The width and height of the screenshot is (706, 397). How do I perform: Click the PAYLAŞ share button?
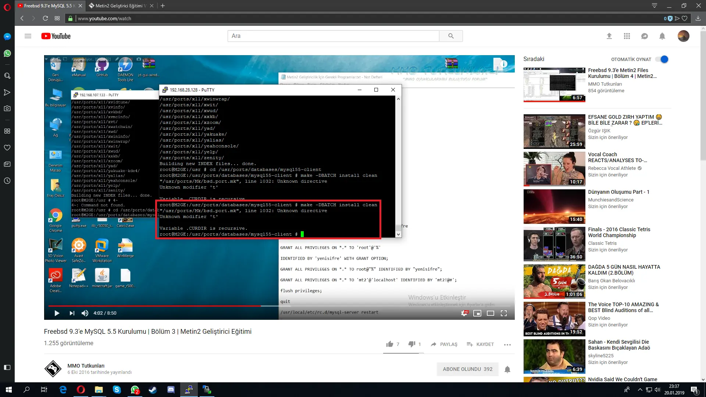(444, 344)
